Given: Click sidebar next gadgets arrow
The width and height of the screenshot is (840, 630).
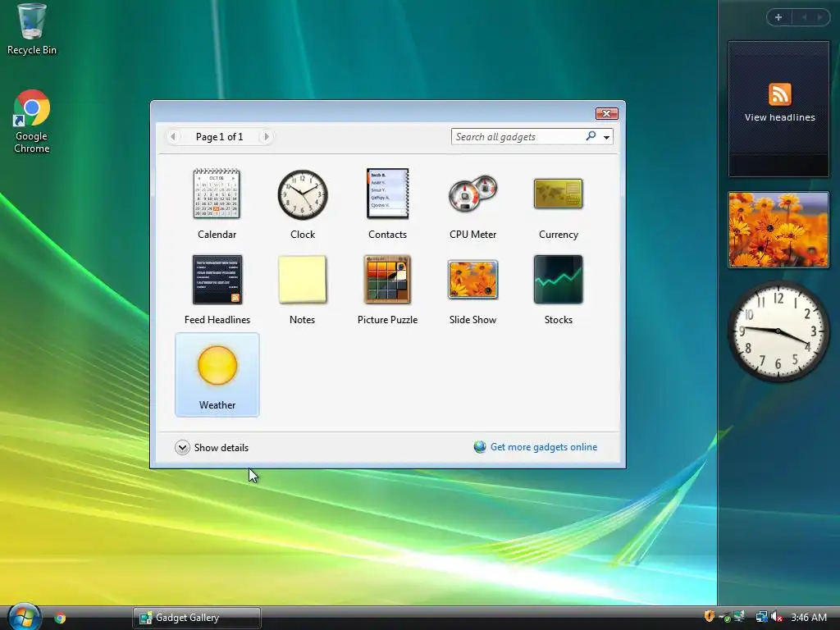Looking at the screenshot, I should [819, 17].
